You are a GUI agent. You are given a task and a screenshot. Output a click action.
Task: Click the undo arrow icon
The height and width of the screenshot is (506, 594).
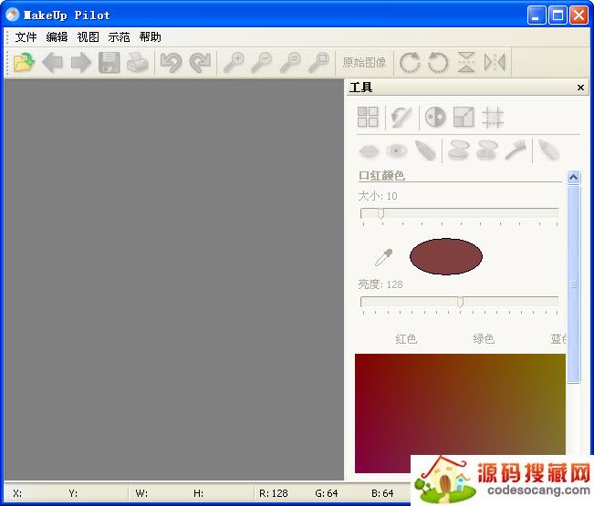point(171,62)
